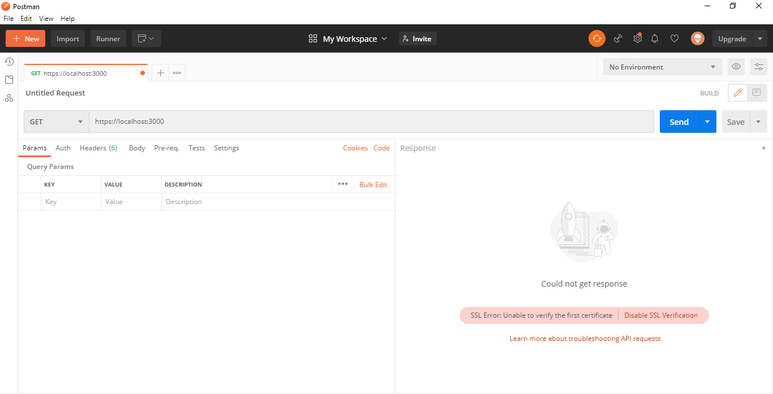773x394 pixels.
Task: Open new window dropdown button
Action: (x=147, y=38)
